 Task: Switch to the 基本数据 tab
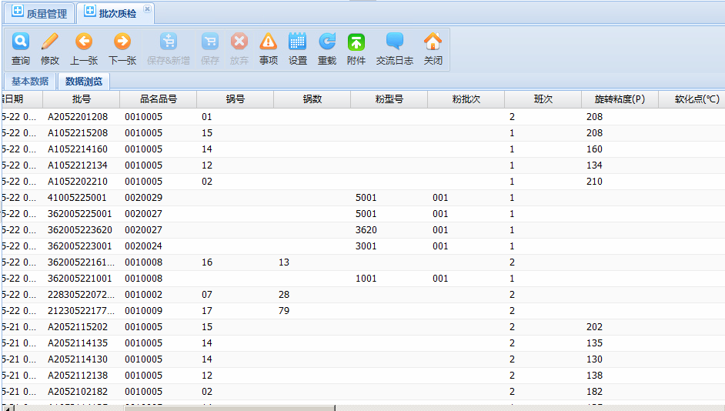(30, 82)
